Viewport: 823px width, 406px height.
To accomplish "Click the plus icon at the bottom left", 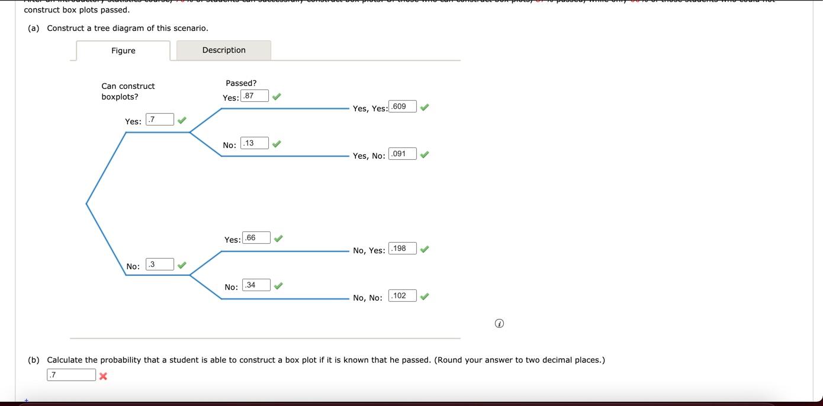I will click(x=27, y=400).
